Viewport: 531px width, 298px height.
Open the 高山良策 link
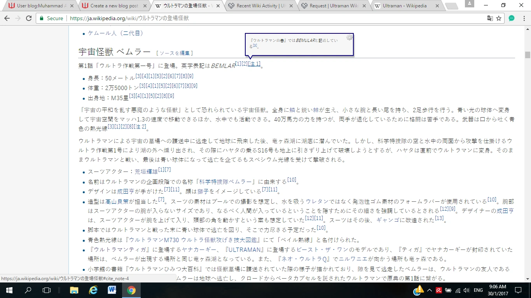click(x=117, y=202)
